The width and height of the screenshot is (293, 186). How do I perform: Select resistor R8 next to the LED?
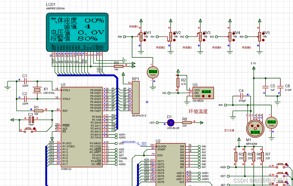(187, 123)
